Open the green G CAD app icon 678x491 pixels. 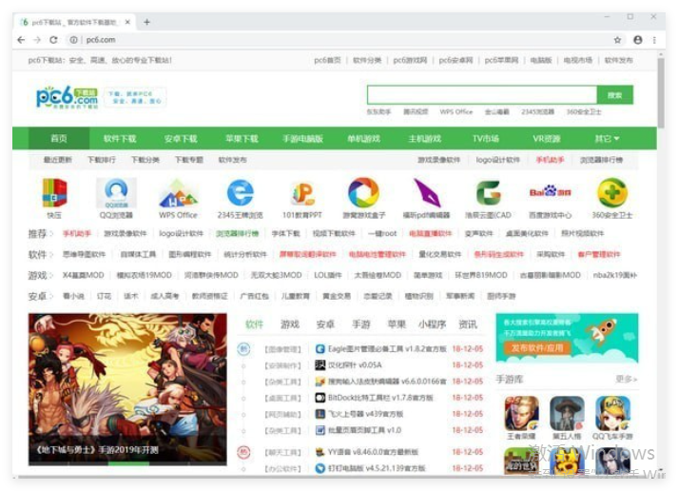[x=488, y=193]
